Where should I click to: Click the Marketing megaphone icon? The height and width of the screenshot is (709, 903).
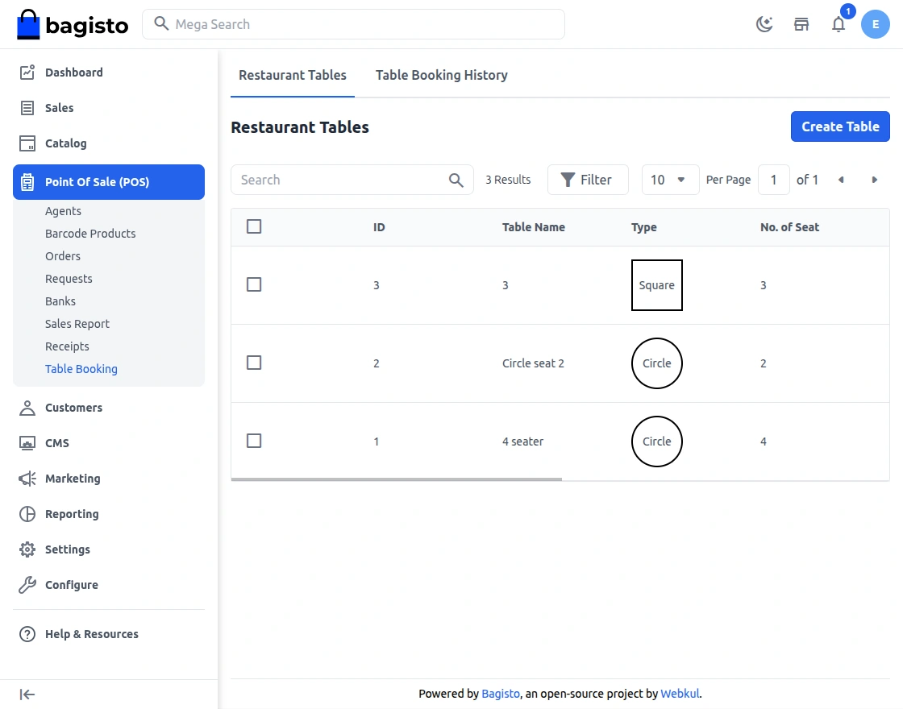coord(27,479)
